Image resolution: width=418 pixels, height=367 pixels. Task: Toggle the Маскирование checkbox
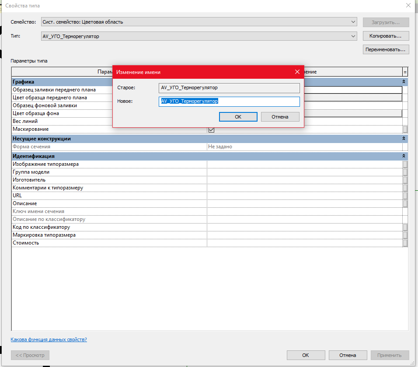click(x=211, y=129)
